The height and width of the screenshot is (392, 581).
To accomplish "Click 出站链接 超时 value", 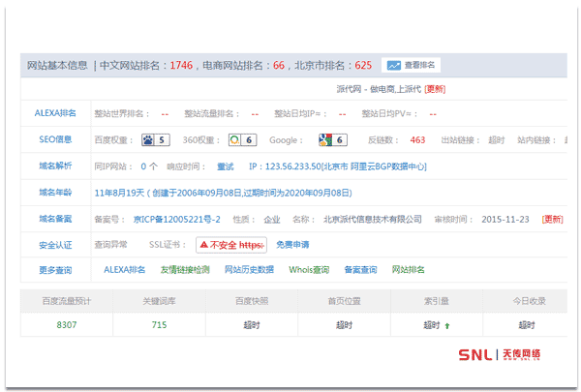I will [x=497, y=140].
